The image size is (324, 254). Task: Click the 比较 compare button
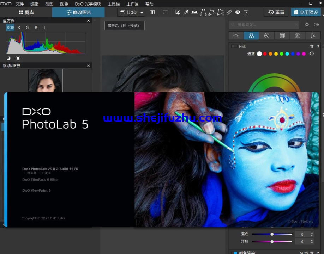(128, 13)
